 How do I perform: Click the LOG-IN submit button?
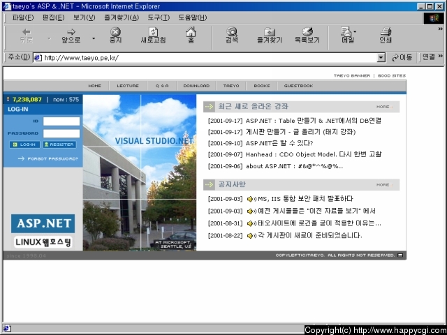(25, 144)
